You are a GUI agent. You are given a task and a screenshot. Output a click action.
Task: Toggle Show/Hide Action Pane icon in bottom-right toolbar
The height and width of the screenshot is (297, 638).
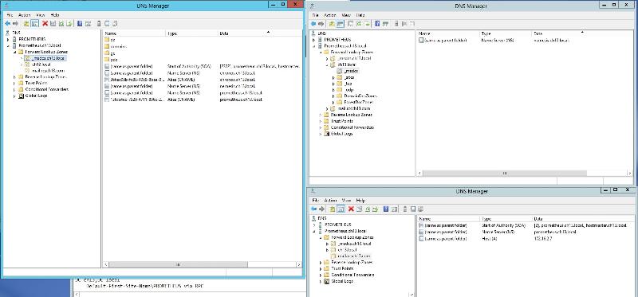tap(394, 209)
